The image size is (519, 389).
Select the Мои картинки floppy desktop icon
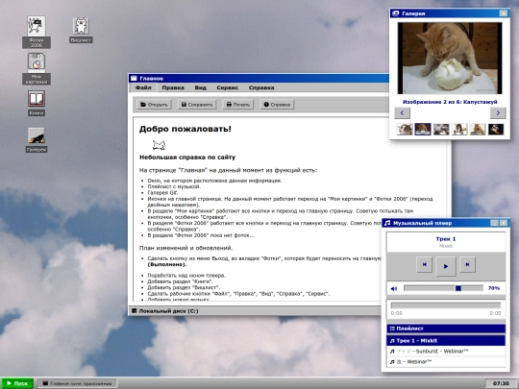coord(37,68)
